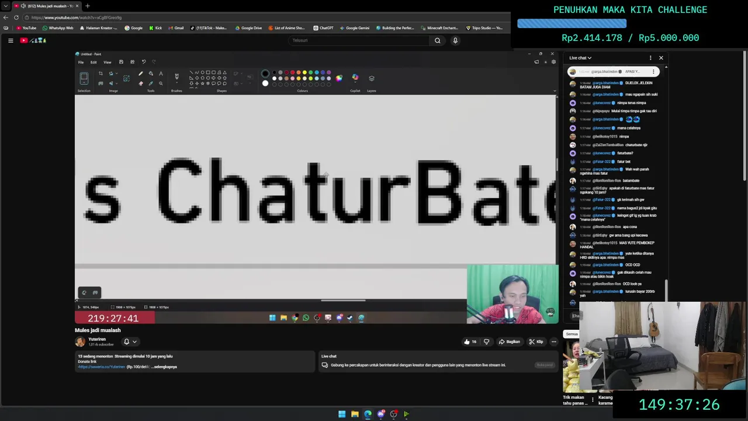
Task: Click Klip clip button
Action: coord(536,341)
